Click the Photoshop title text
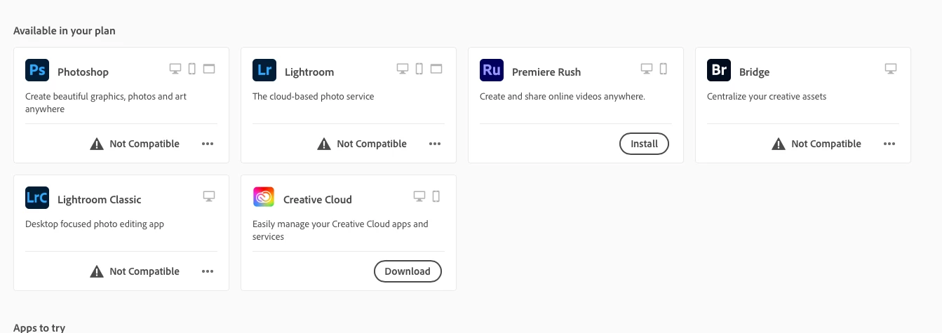This screenshot has width=942, height=333. [x=83, y=72]
